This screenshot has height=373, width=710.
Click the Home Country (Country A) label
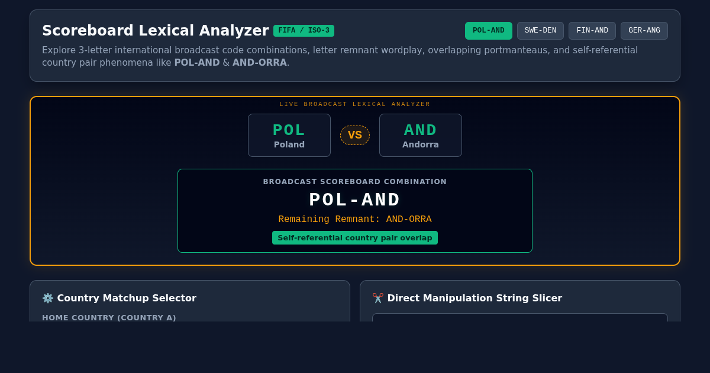coord(109,317)
